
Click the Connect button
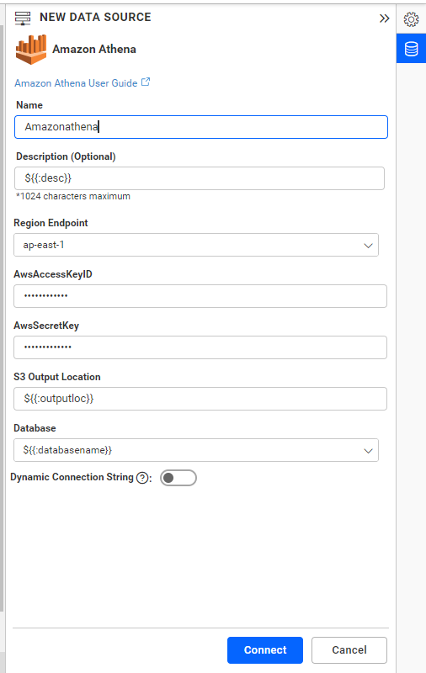265,649
